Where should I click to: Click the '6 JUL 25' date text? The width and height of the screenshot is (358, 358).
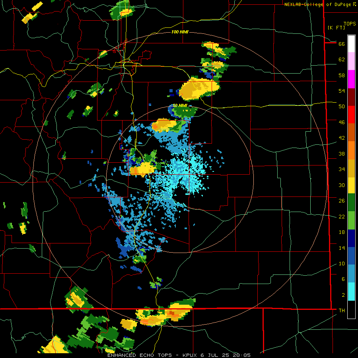[215, 355]
